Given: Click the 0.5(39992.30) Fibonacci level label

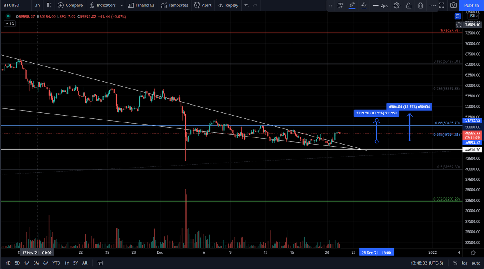Looking at the screenshot, I should click(449, 167).
